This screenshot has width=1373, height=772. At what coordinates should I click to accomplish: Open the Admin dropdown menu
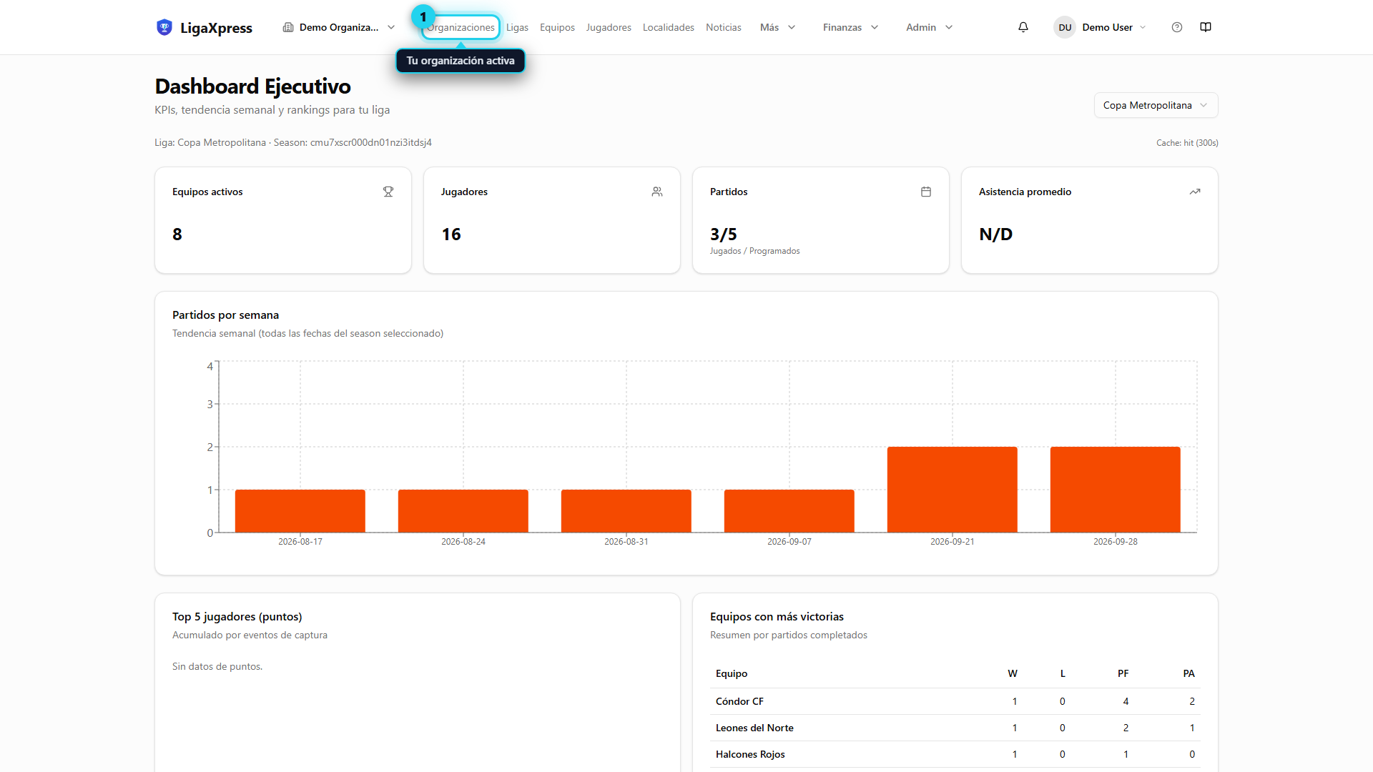929,27
